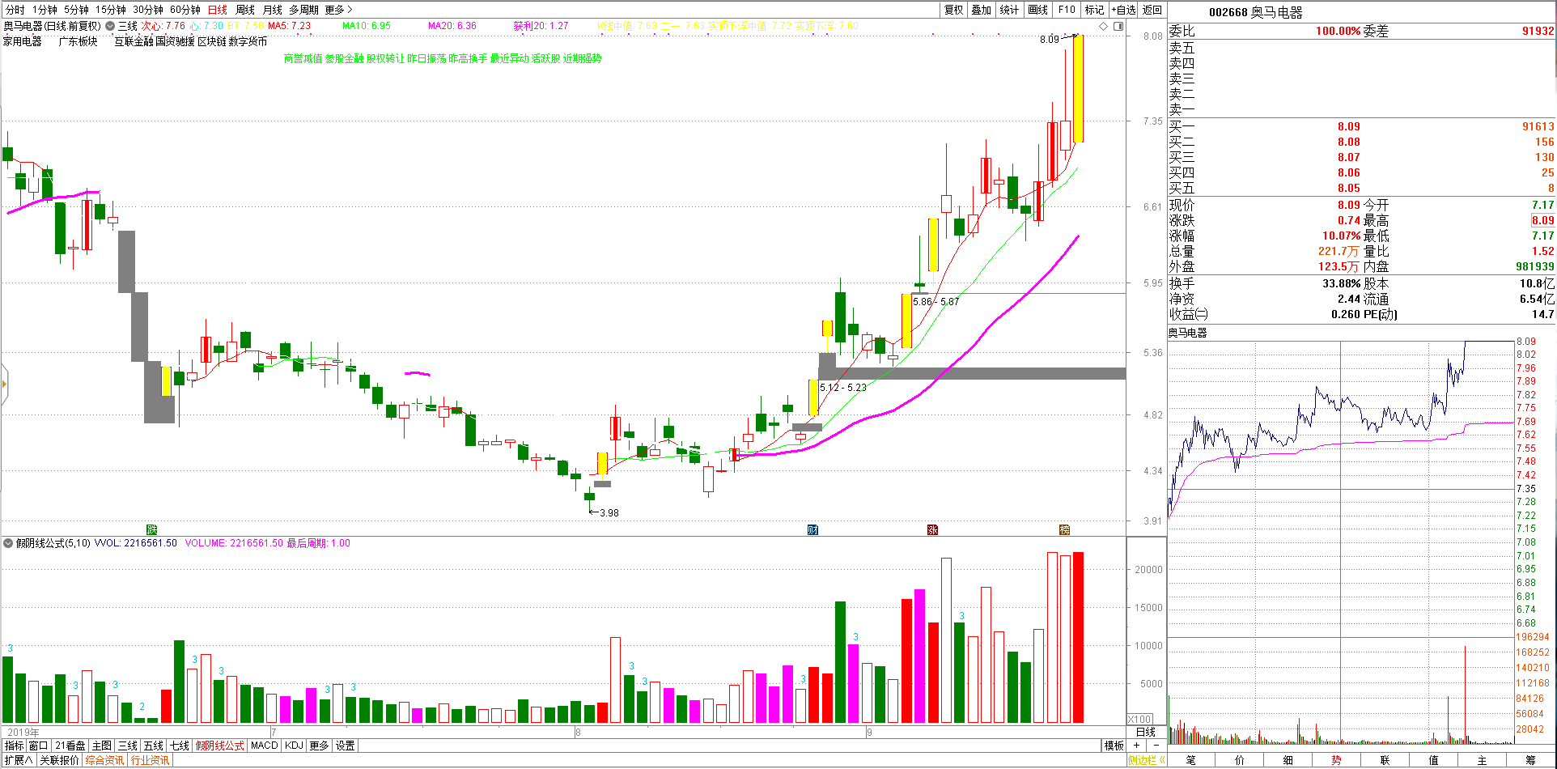The height and width of the screenshot is (769, 1557).
Task: Switch to 月线 monthly chart
Action: [x=273, y=10]
